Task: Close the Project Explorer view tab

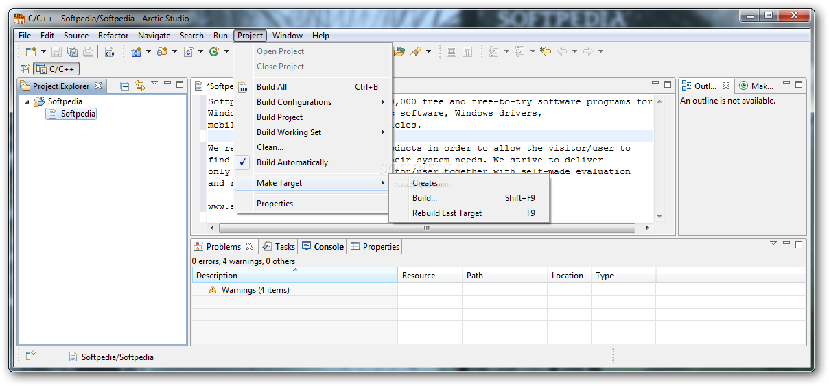Action: click(98, 86)
